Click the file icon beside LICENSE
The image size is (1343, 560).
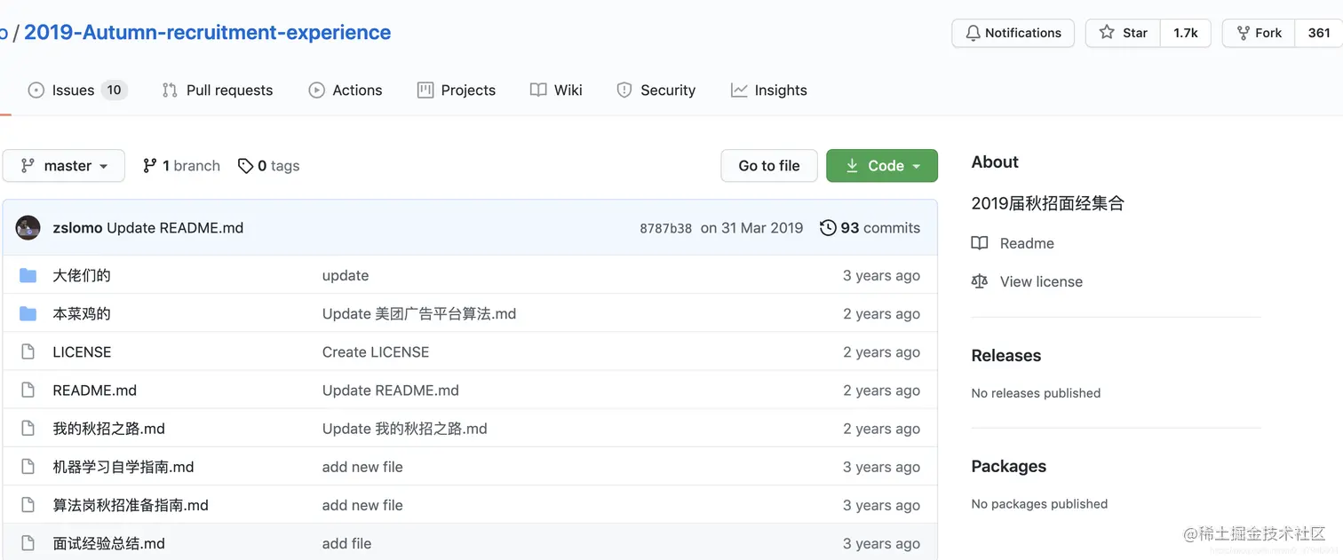pyautogui.click(x=28, y=352)
